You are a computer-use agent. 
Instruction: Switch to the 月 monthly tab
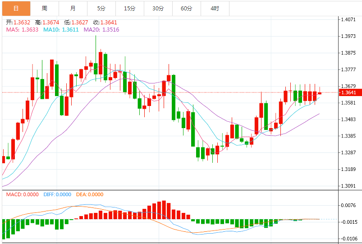tap(73, 9)
